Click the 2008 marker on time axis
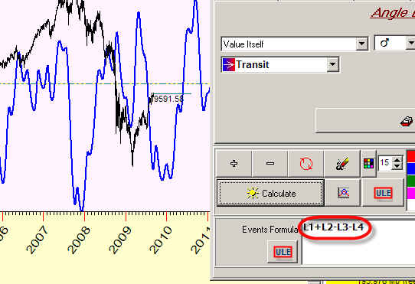Screen dimensions: 415x284 click(x=79, y=240)
